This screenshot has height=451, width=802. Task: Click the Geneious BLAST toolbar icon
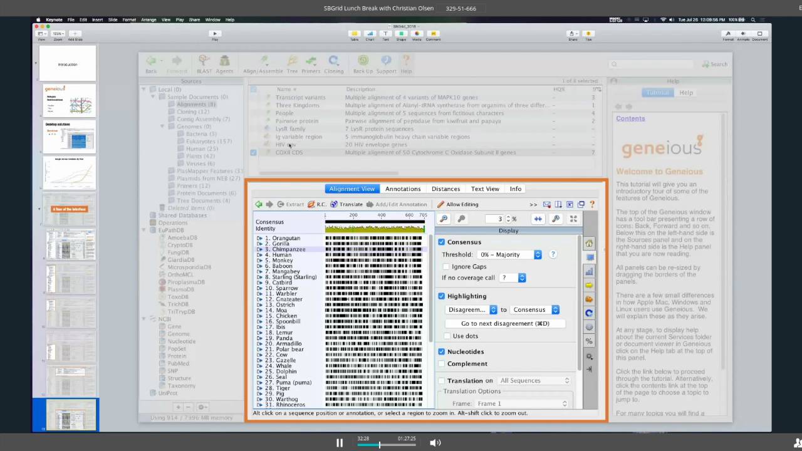click(x=204, y=61)
